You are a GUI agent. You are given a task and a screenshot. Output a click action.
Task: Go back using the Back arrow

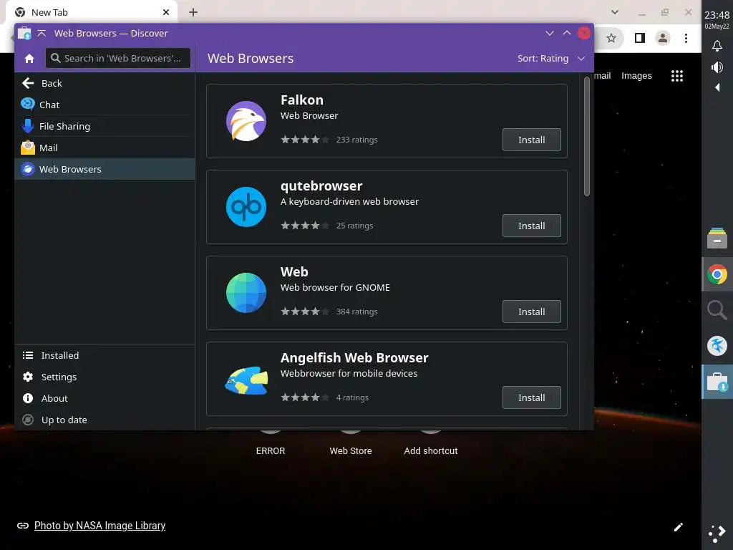(28, 83)
